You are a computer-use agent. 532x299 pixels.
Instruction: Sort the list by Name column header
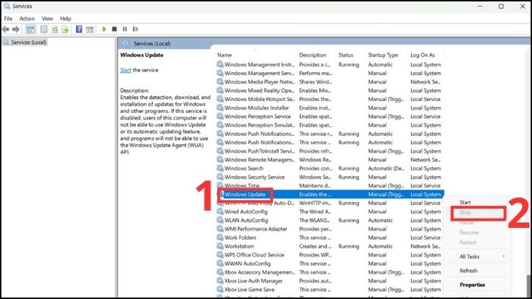pyautogui.click(x=225, y=55)
